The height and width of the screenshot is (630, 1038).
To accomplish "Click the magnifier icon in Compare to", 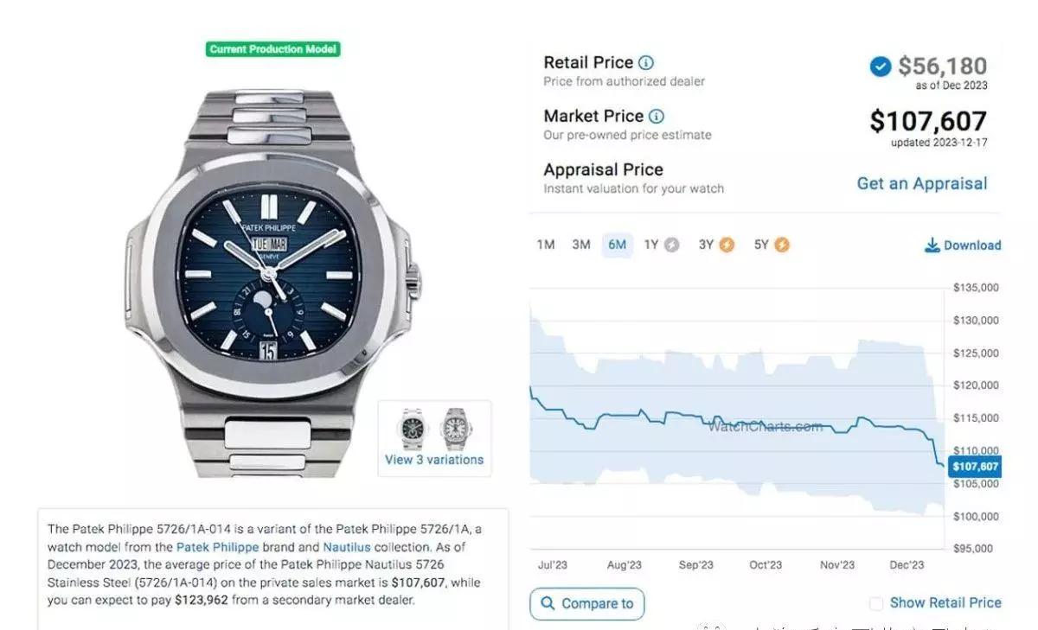I will pos(548,603).
